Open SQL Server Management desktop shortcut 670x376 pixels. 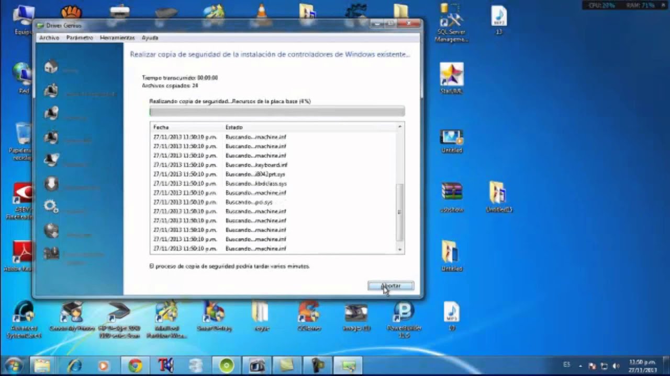pyautogui.click(x=451, y=23)
